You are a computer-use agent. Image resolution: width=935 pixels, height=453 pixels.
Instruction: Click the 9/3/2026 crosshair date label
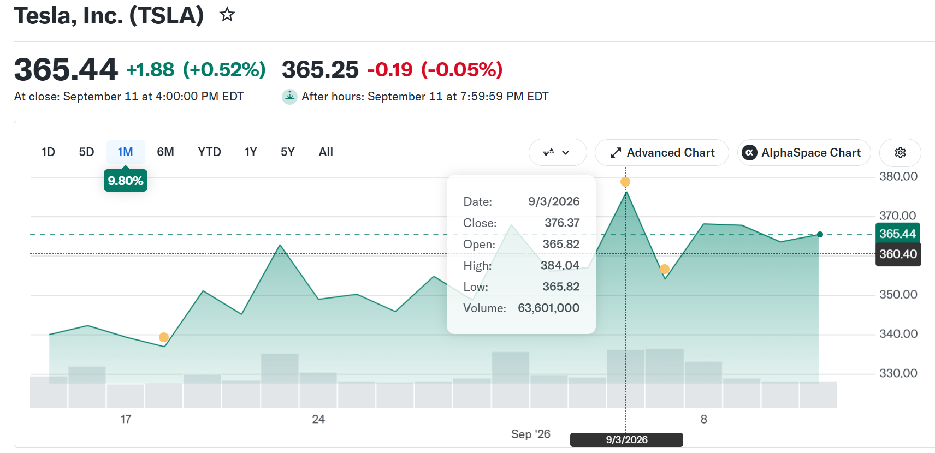click(626, 440)
